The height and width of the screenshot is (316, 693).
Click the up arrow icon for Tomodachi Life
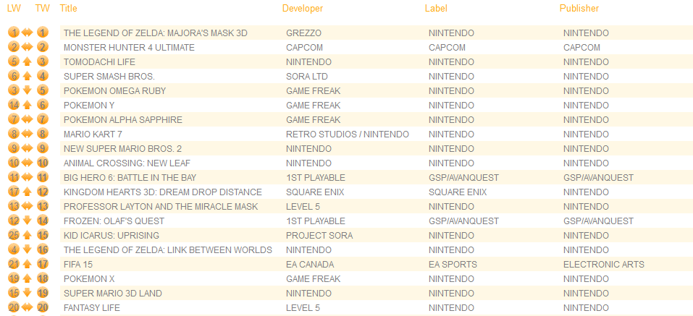(x=27, y=61)
